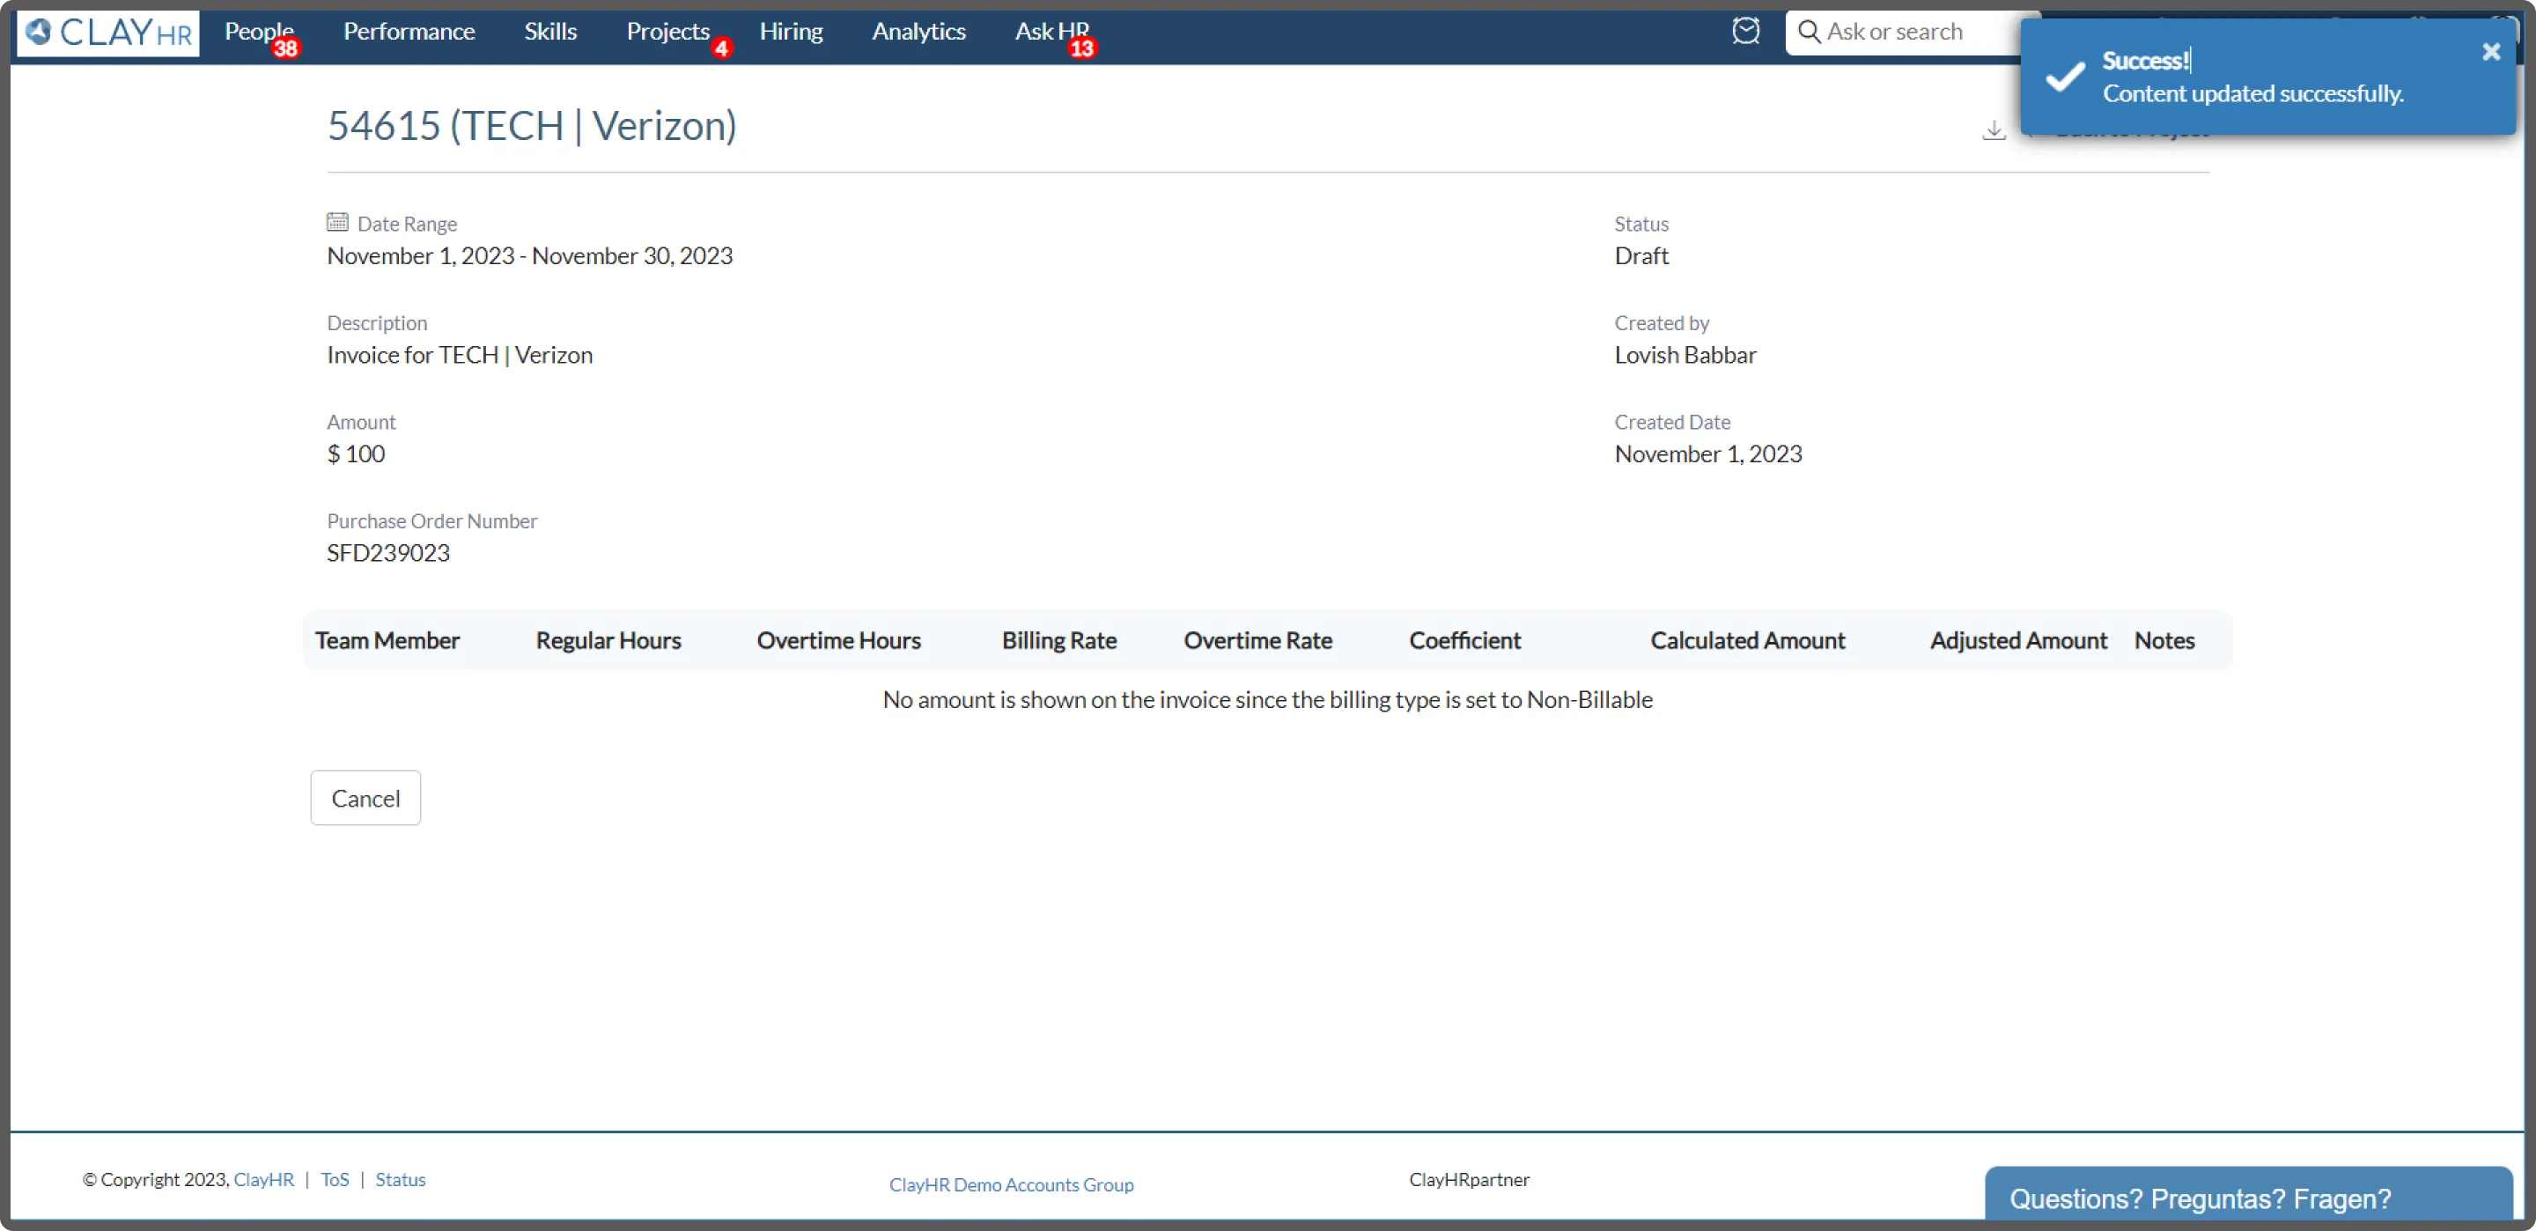Open the Performance menu
The image size is (2536, 1231).
point(409,32)
